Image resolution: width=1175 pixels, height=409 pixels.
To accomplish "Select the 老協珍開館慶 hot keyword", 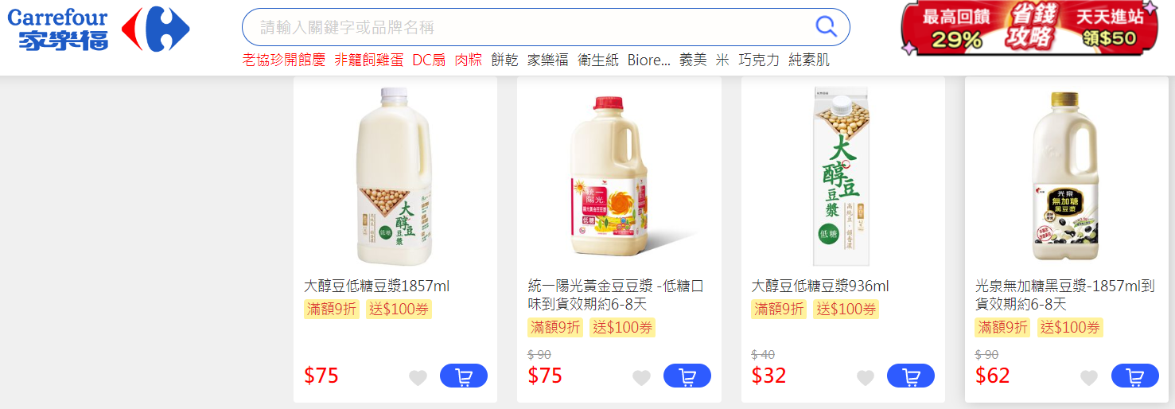I will 284,60.
